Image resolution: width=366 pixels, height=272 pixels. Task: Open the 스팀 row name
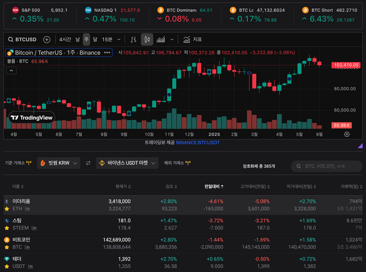(17, 220)
